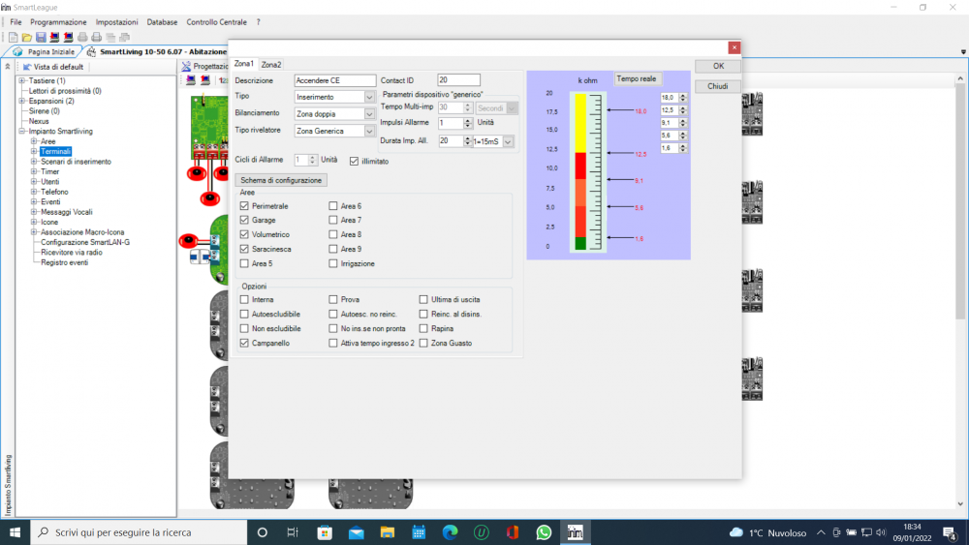The image size is (969, 545).
Task: Click the Descrizione text field
Action: point(334,80)
